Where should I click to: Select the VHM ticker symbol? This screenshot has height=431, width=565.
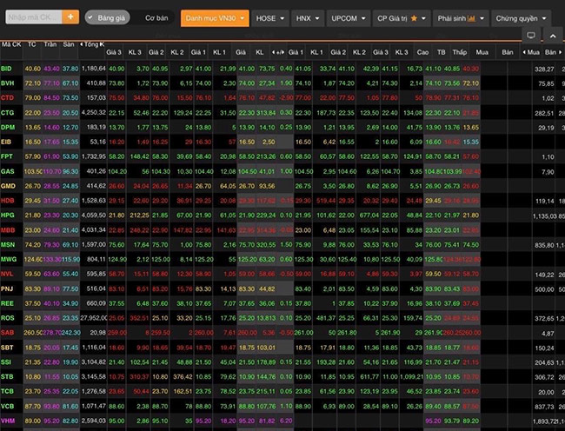tap(8, 421)
